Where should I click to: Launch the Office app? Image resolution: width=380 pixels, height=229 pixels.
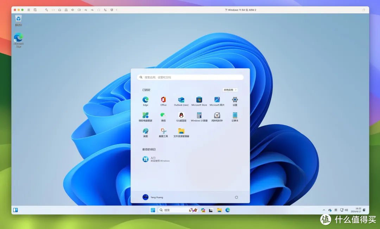(x=163, y=101)
